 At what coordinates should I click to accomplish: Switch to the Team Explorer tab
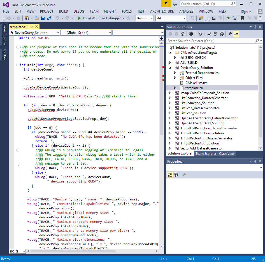pos(206,154)
